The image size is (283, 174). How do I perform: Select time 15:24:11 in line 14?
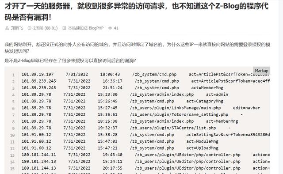[x=113, y=161]
